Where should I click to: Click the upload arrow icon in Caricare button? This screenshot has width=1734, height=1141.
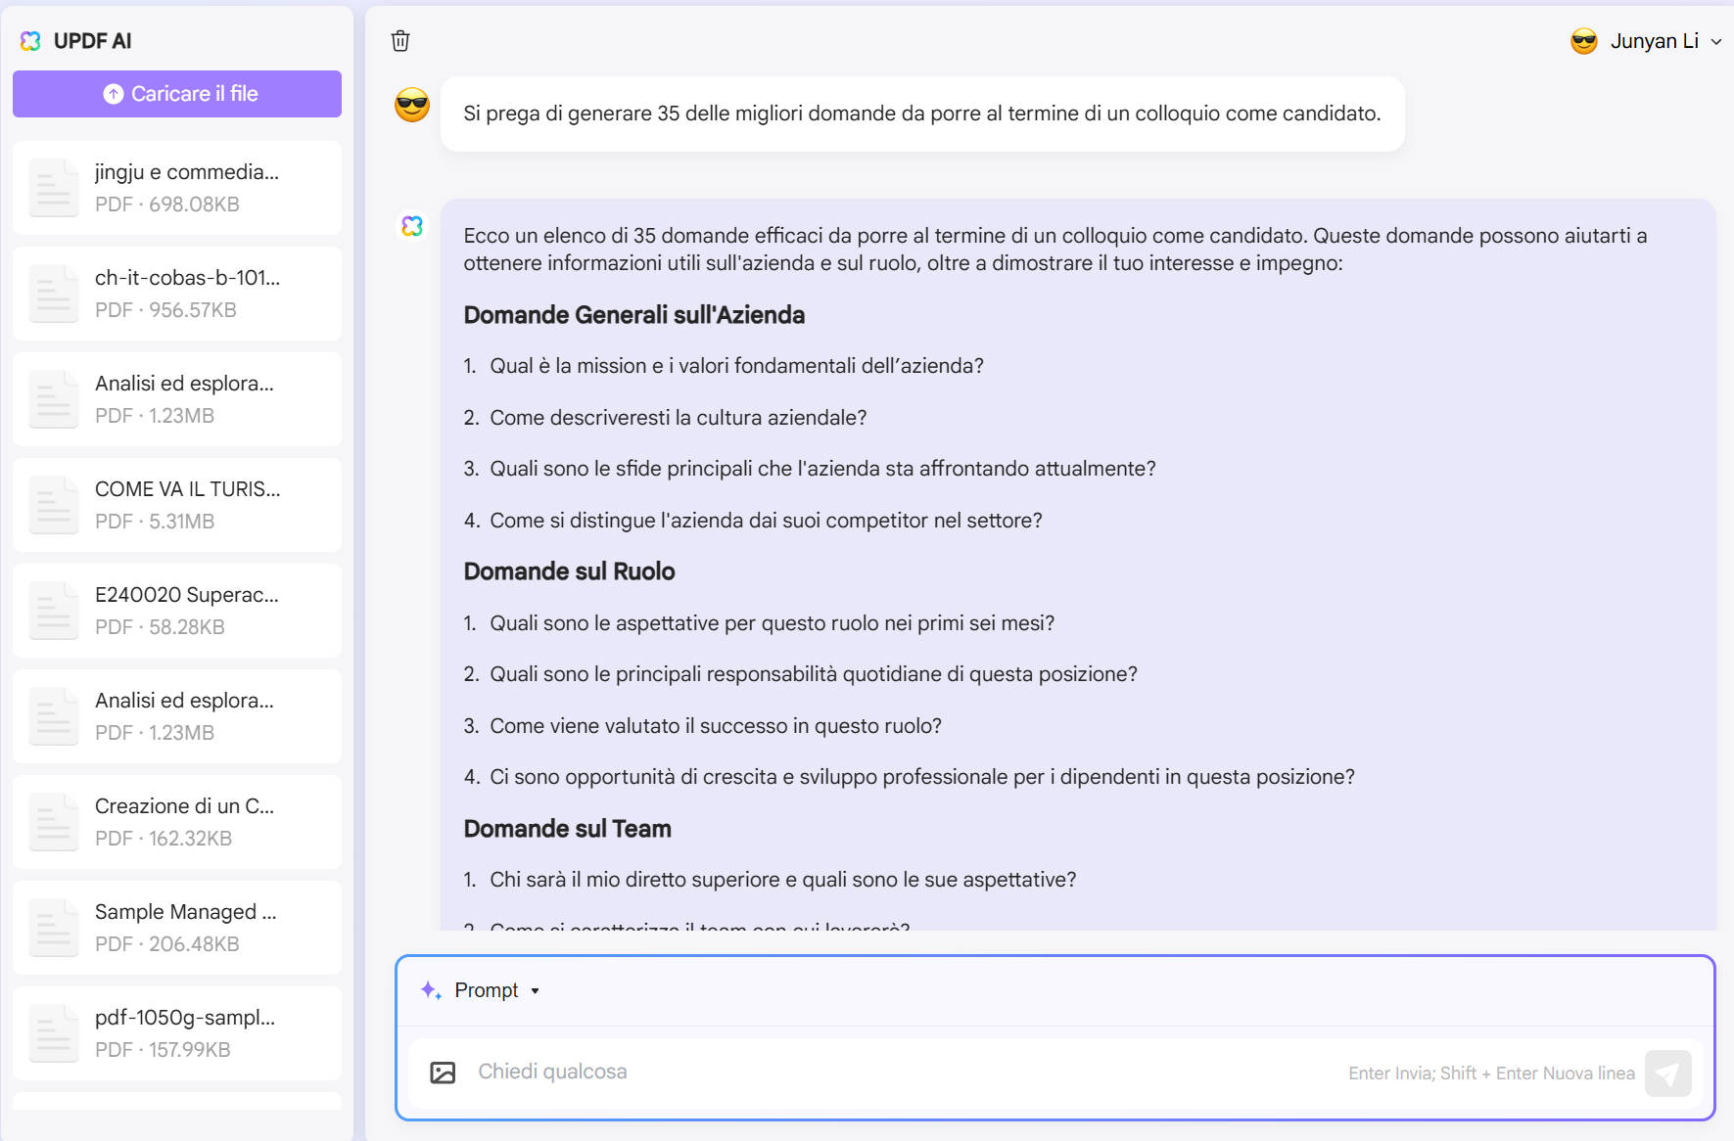[114, 94]
